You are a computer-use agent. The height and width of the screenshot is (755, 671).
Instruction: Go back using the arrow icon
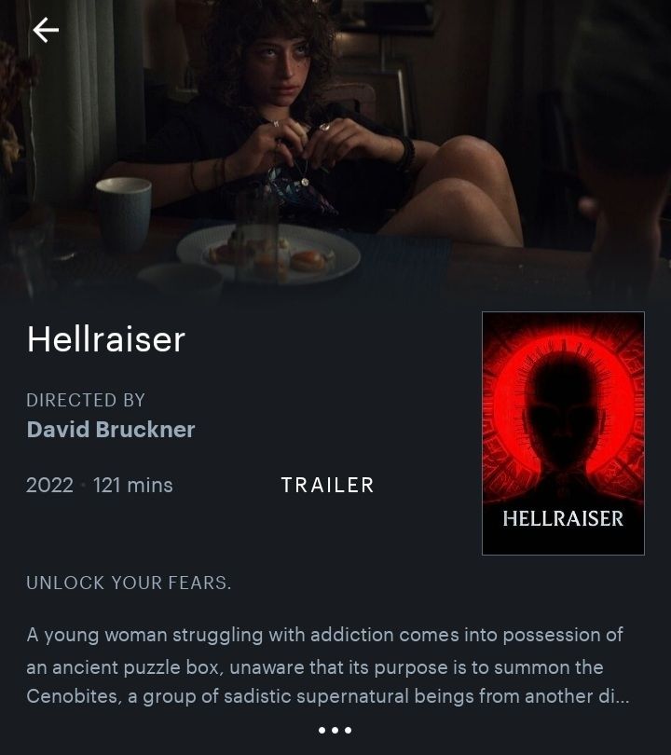click(46, 30)
